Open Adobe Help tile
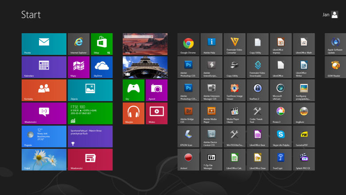The width and height of the screenshot is (346, 195). coord(211,44)
